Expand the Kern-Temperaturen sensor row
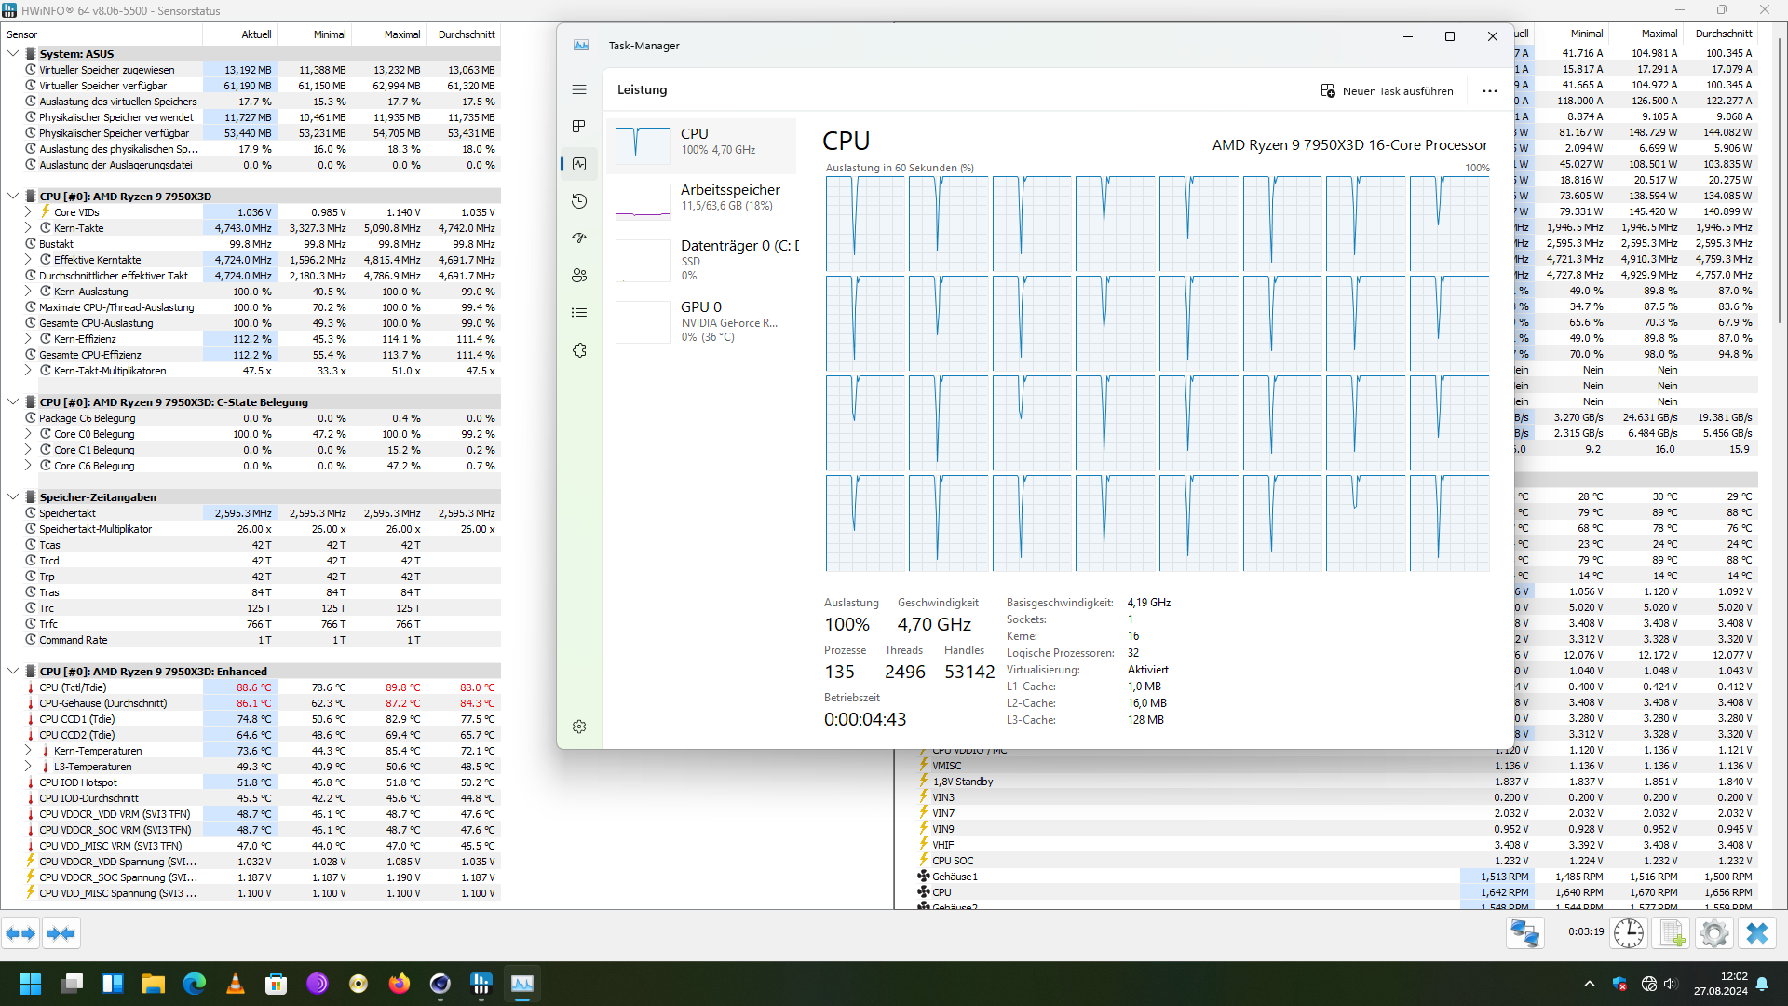This screenshot has height=1006, width=1788. (x=28, y=751)
